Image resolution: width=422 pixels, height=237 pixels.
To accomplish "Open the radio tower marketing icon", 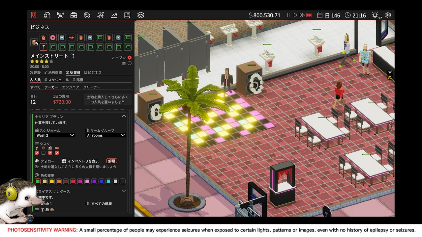I will 60,15.
